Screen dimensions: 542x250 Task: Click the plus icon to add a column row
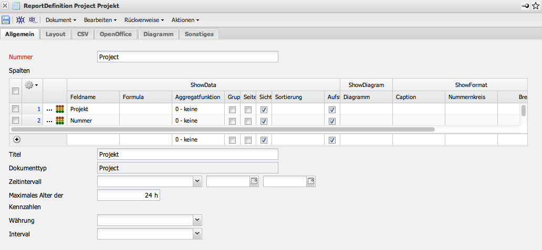coord(17,140)
